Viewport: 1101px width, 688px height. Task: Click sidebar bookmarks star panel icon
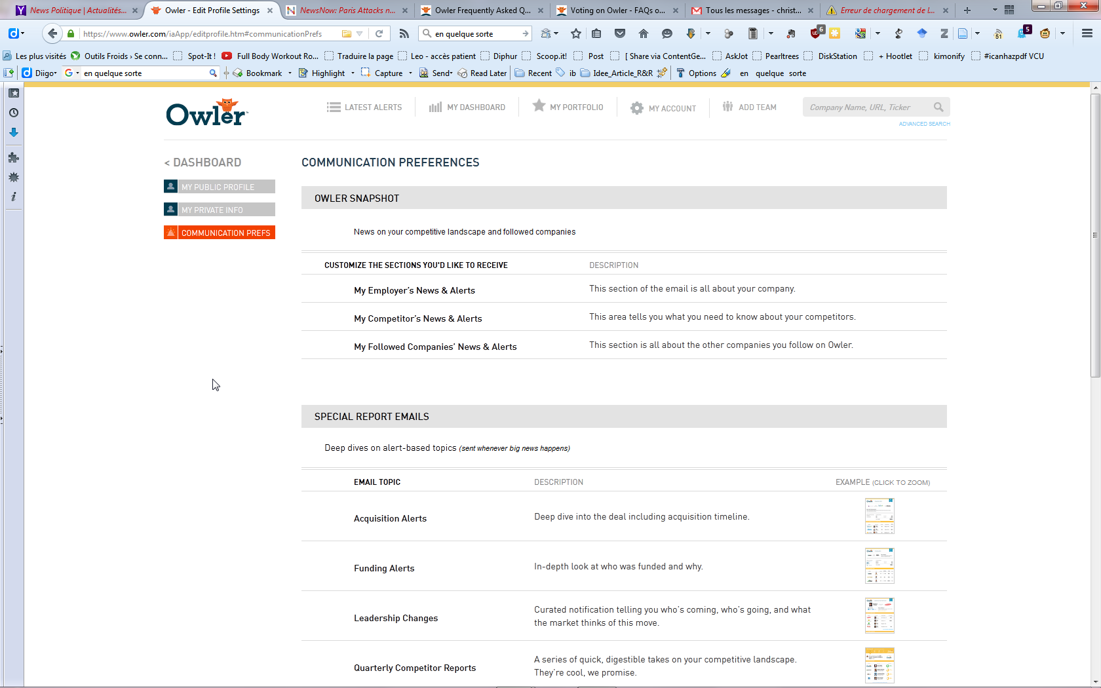coord(14,93)
